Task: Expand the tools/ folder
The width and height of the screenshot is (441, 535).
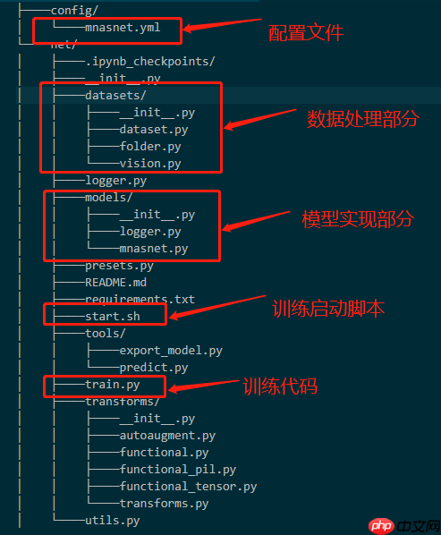Action: pos(105,334)
